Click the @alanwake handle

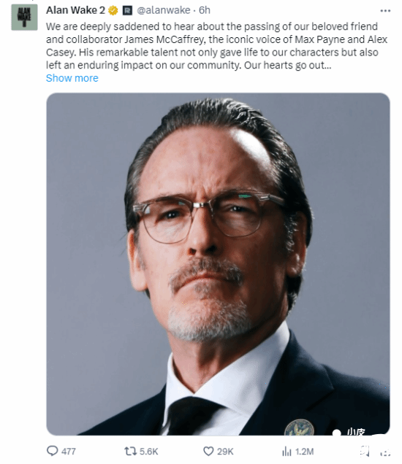click(163, 10)
